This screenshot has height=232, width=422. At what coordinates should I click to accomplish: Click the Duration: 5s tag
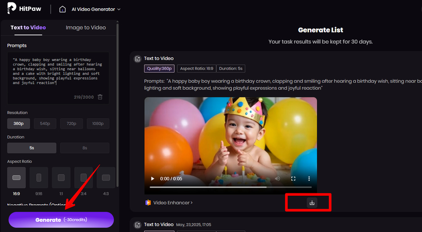click(x=231, y=69)
